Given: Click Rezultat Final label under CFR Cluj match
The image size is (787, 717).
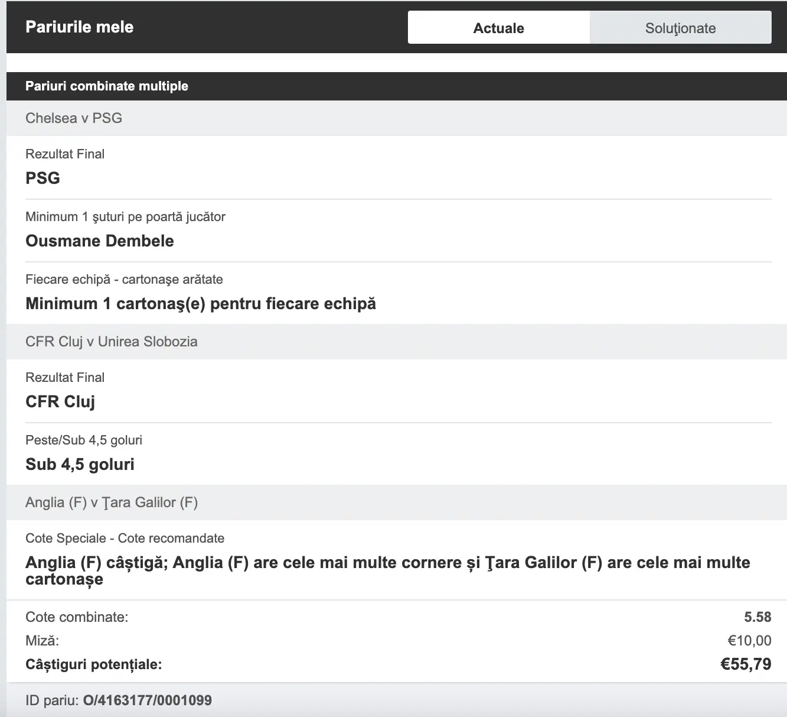Looking at the screenshot, I should point(65,378).
